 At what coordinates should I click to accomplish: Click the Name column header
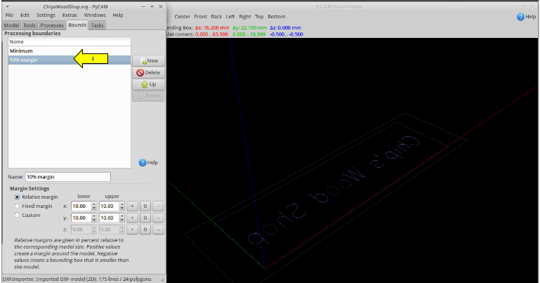pyautogui.click(x=70, y=41)
